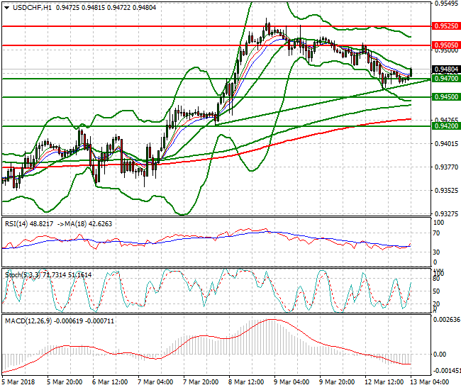
Task: Click the RSI scale value 30
Action: point(437,252)
